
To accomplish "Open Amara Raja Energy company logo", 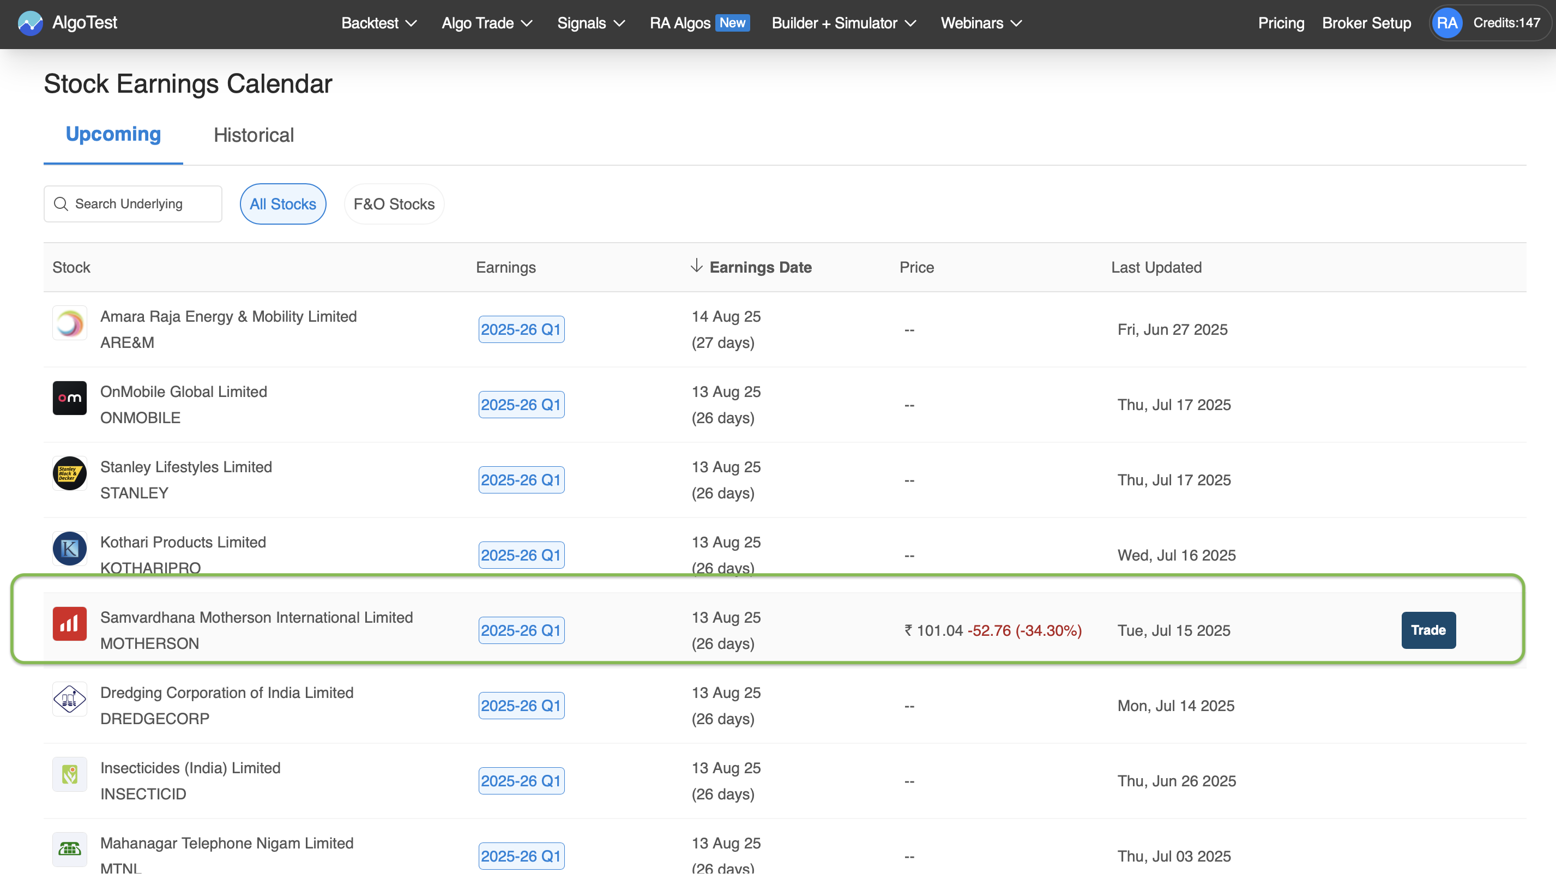I will coord(69,323).
